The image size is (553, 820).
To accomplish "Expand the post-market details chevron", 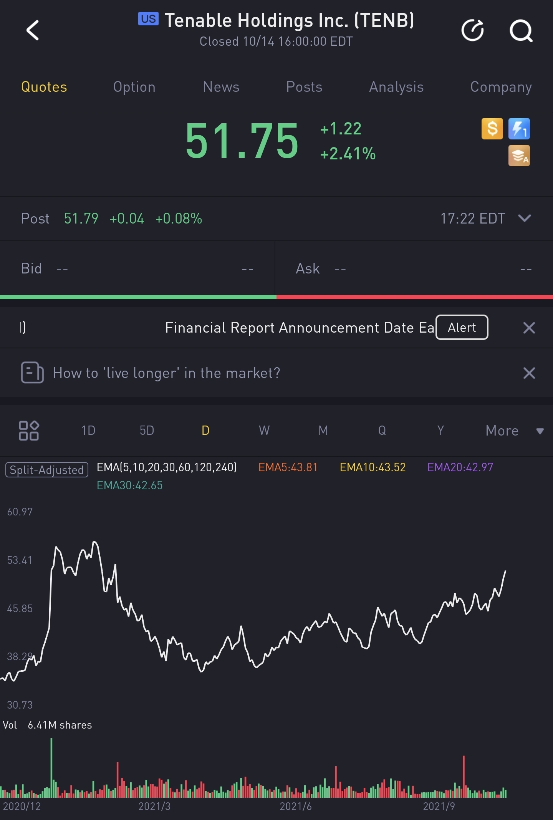I will (525, 218).
